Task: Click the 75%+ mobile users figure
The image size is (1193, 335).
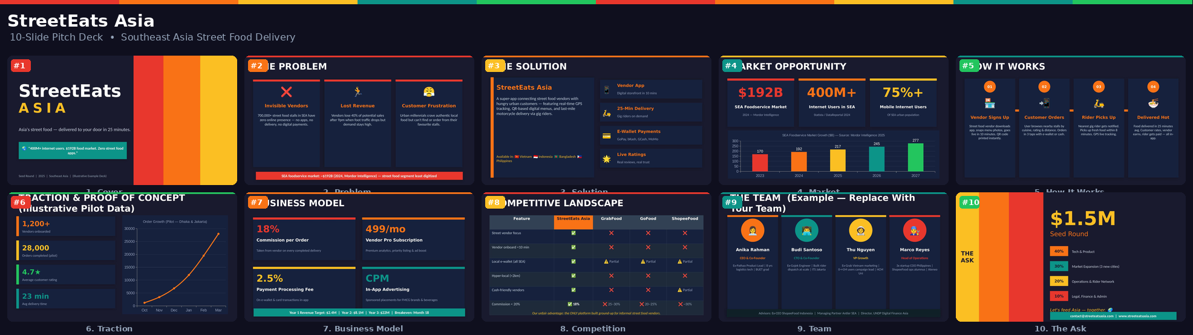Action: (903, 93)
